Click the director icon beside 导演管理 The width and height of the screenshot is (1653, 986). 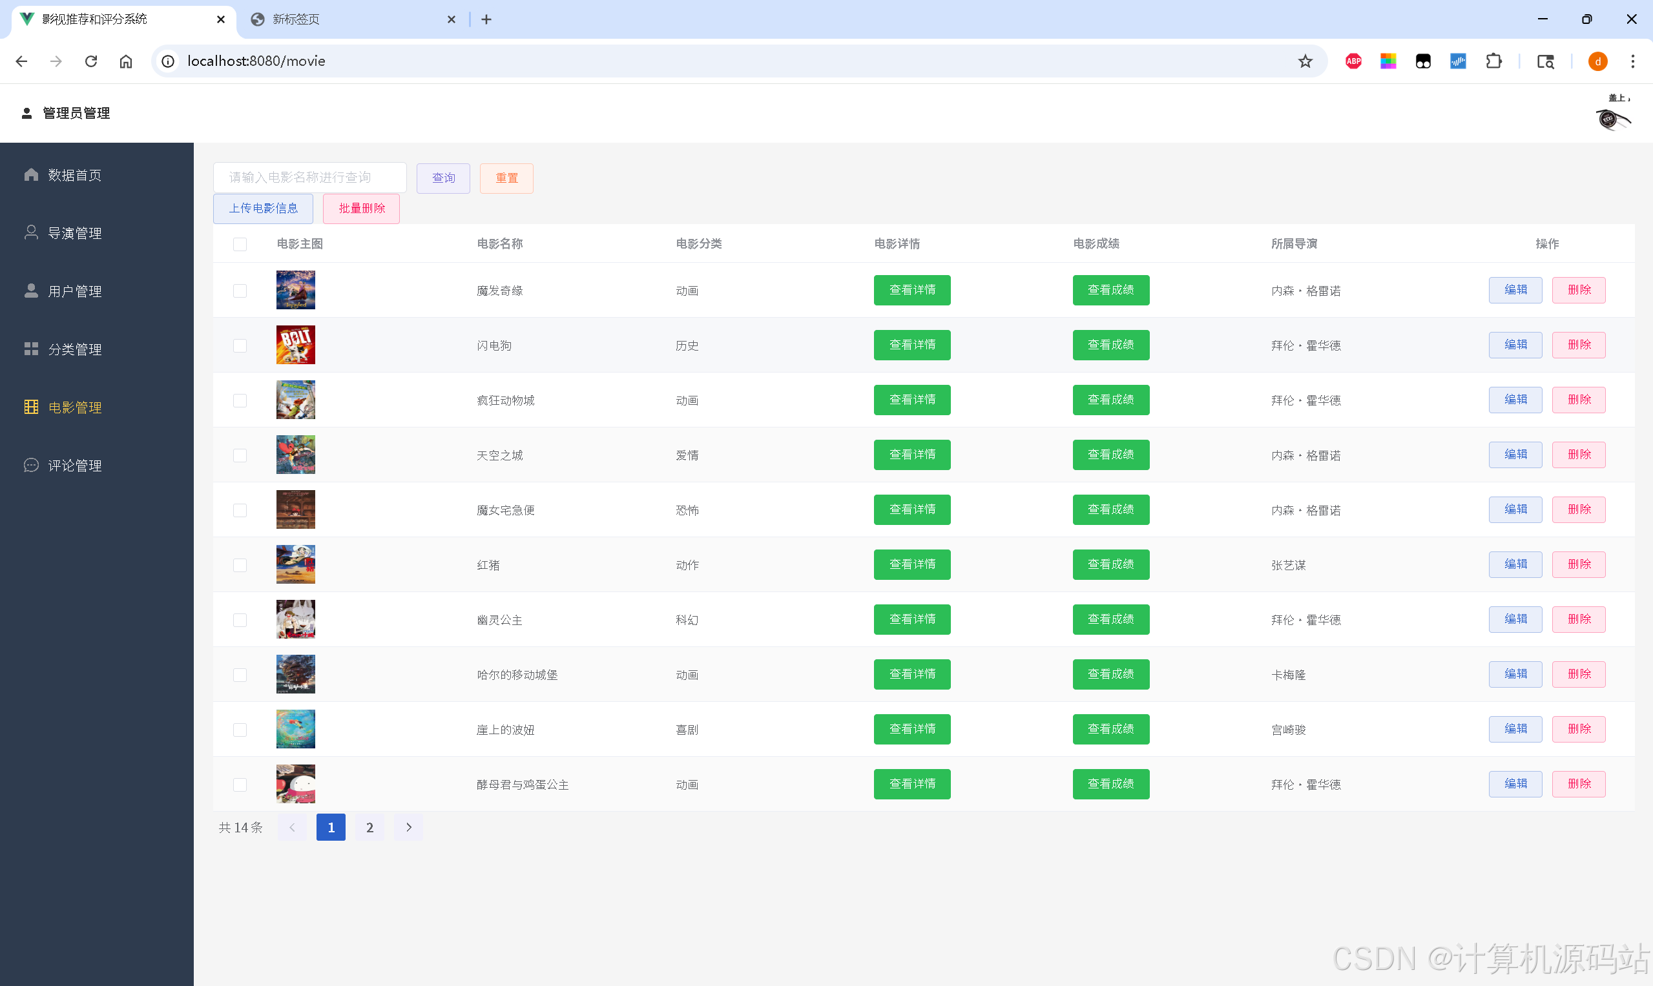pos(30,232)
